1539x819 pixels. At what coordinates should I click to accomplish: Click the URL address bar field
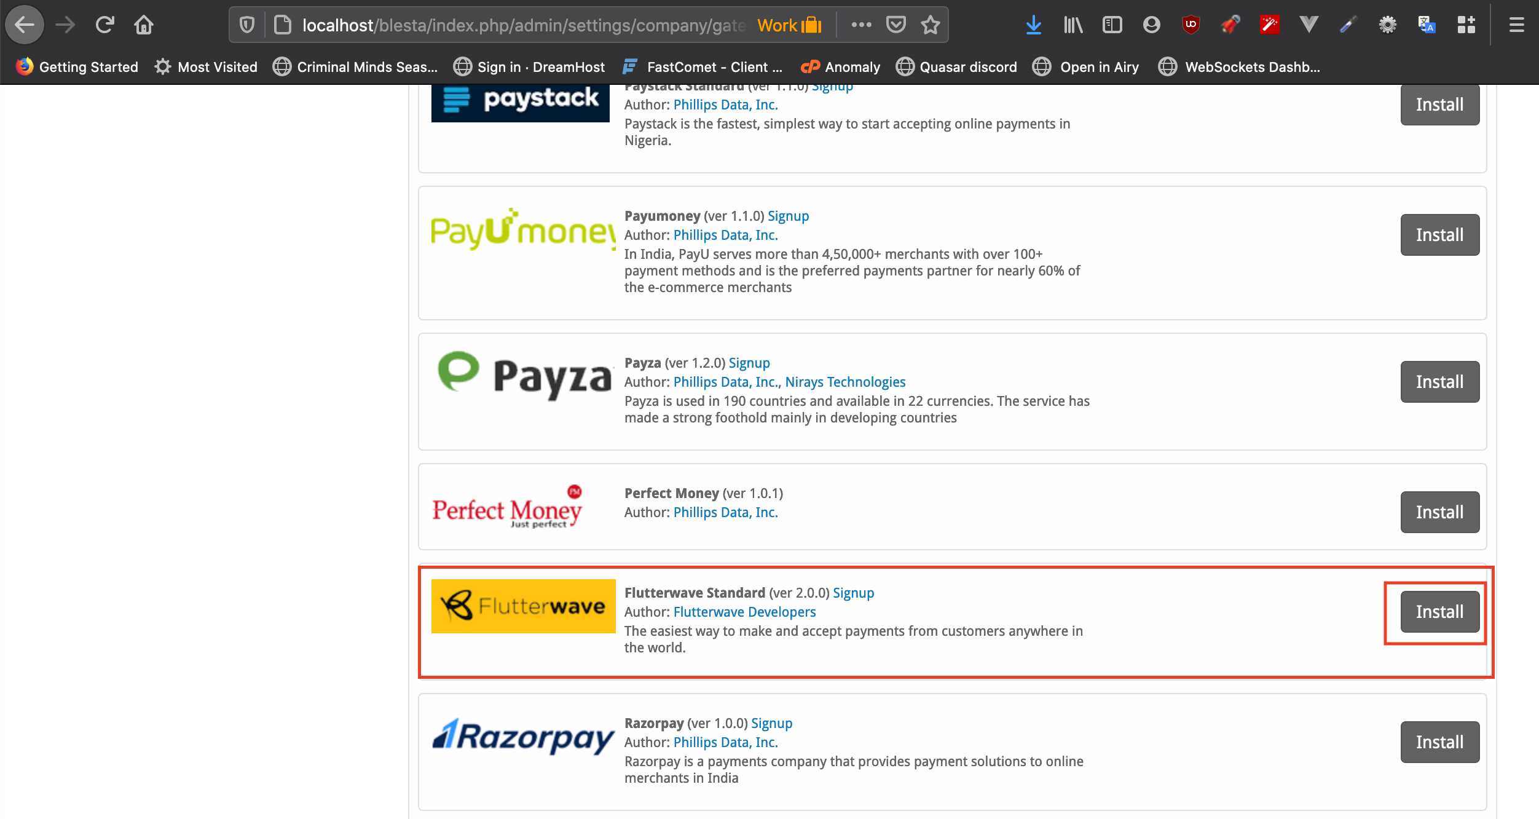coord(522,25)
